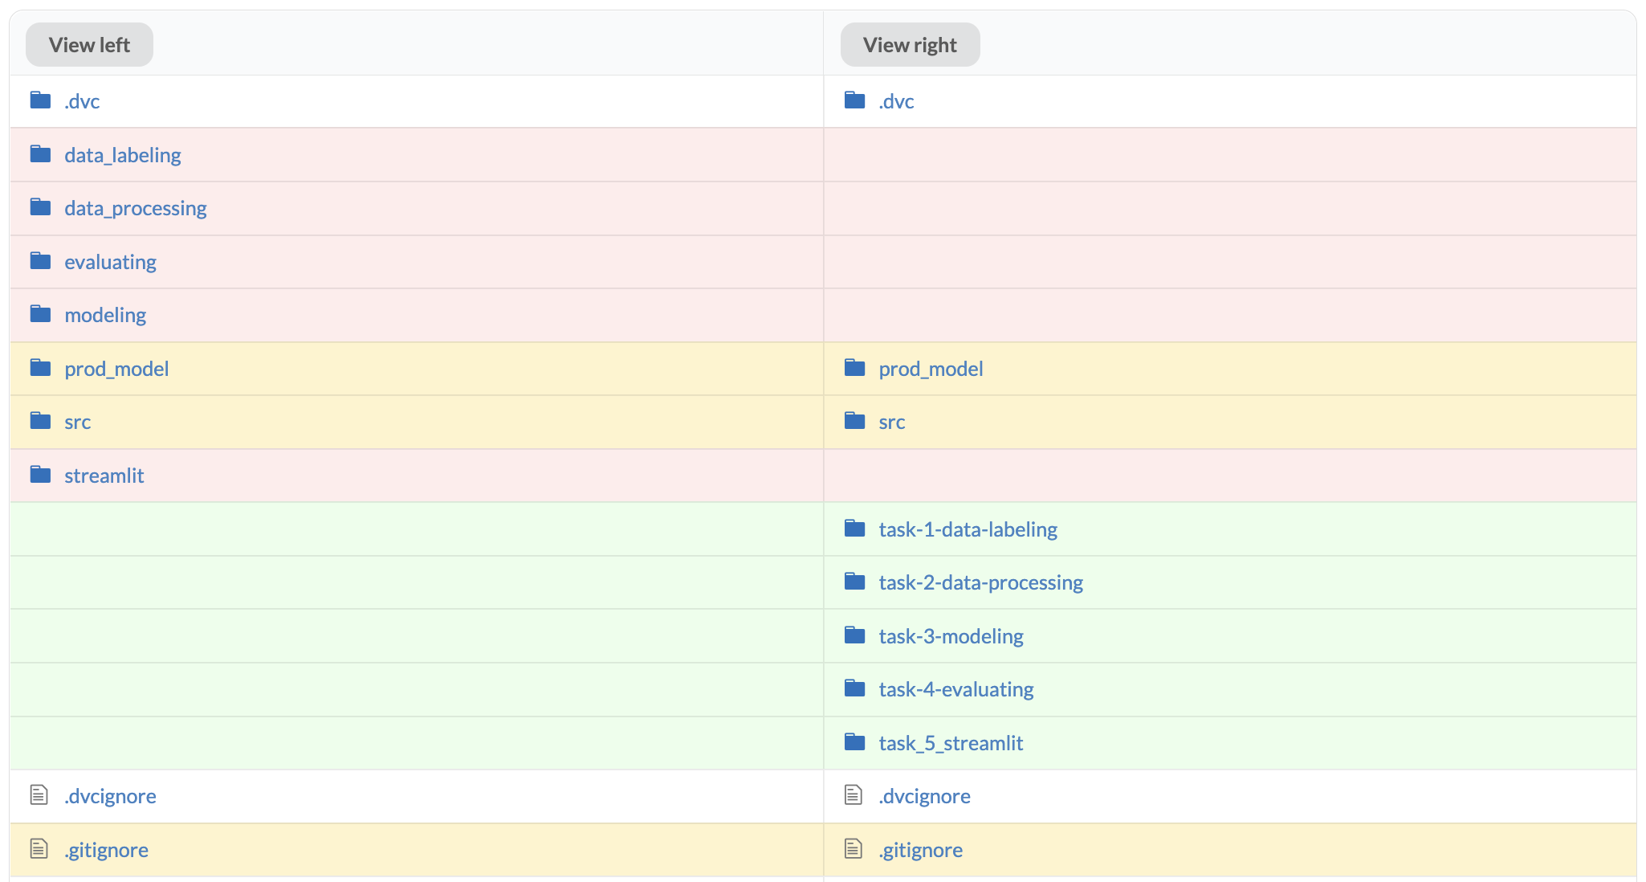This screenshot has height=882, width=1646.
Task: Click folder icon beside task-3-modeling
Action: click(854, 635)
